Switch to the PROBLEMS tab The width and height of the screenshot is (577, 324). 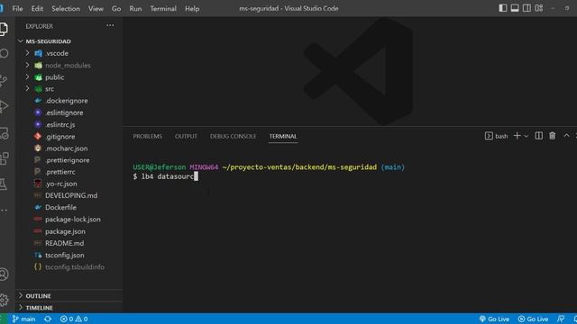click(148, 136)
